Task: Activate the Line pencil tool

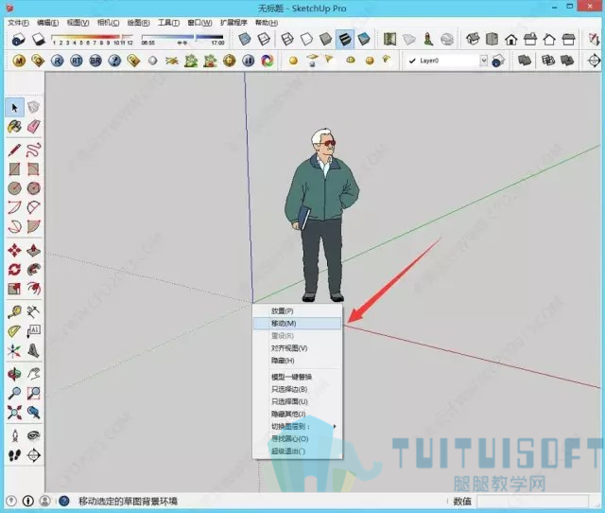Action: pos(15,150)
